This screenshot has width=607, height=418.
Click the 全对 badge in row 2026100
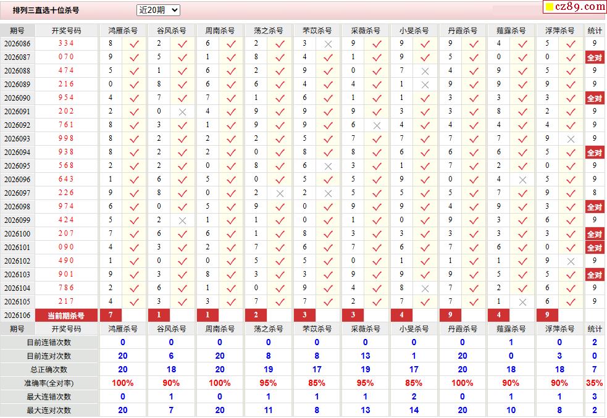click(x=594, y=234)
